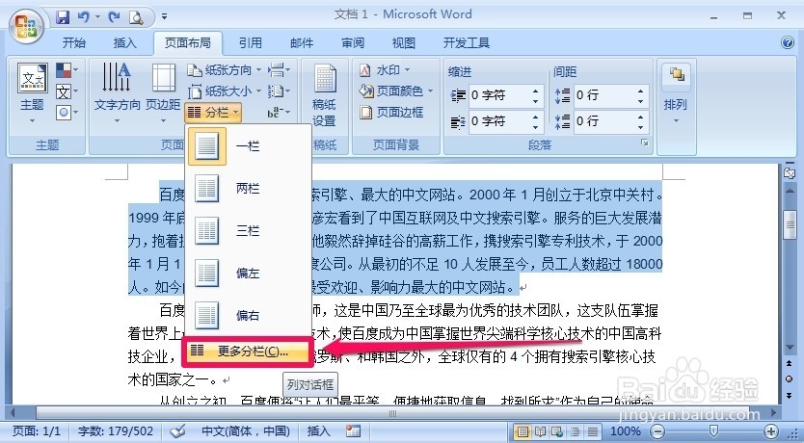Click spacing before 0 行 field
The height and width of the screenshot is (443, 804).
[x=604, y=95]
